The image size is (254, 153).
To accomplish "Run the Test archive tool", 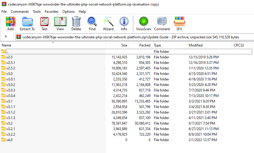I will [44, 24].
